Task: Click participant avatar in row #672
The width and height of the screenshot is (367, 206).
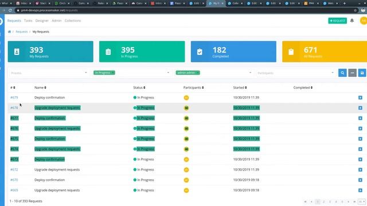Action: coord(186,170)
